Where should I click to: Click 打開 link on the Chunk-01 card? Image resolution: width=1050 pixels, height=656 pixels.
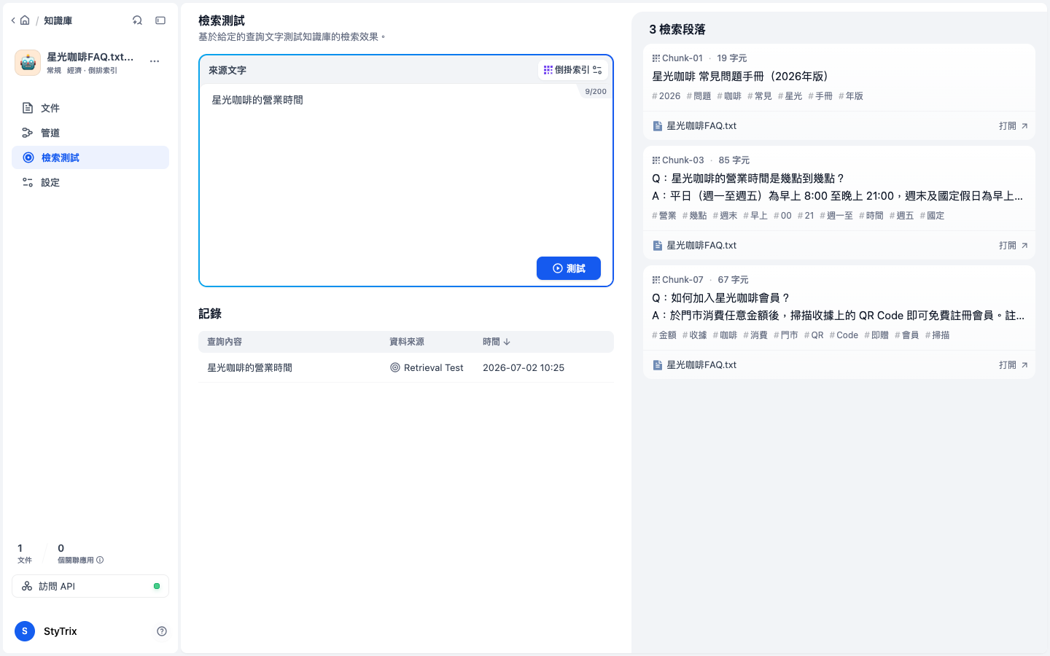pyautogui.click(x=1013, y=126)
